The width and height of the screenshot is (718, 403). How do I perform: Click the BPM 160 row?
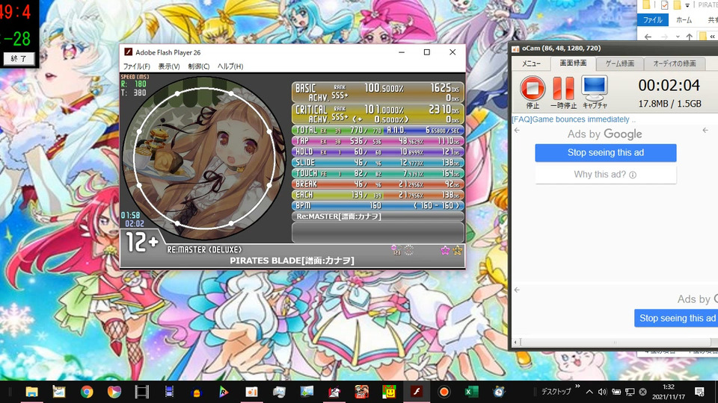(378, 206)
